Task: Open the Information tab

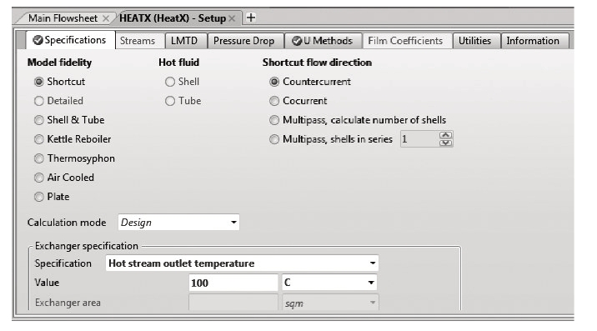Action: (533, 41)
